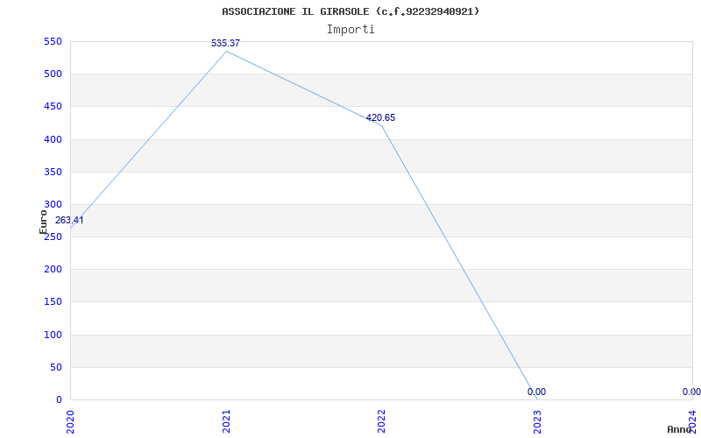Click the 2020 x-axis label
Viewport: 701px width, 438px height.
pos(70,422)
